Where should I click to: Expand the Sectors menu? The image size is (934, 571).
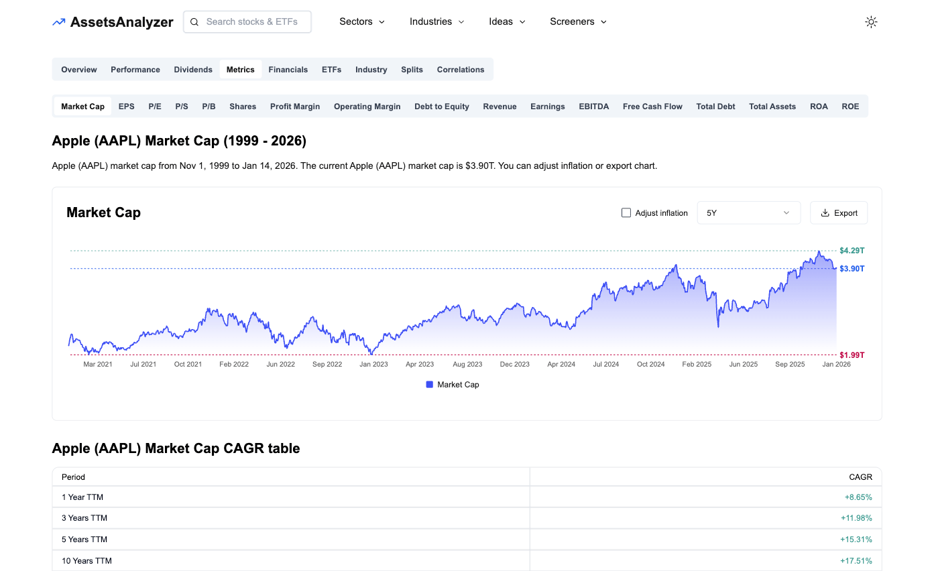click(362, 22)
